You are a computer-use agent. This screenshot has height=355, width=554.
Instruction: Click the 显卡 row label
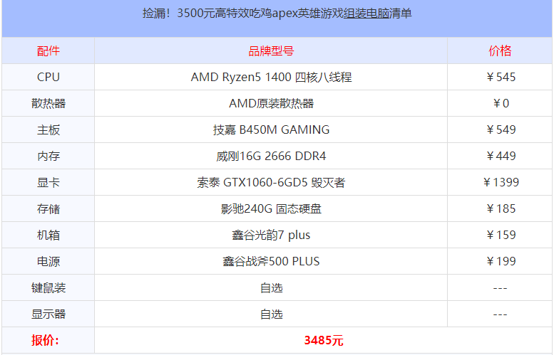click(x=48, y=182)
